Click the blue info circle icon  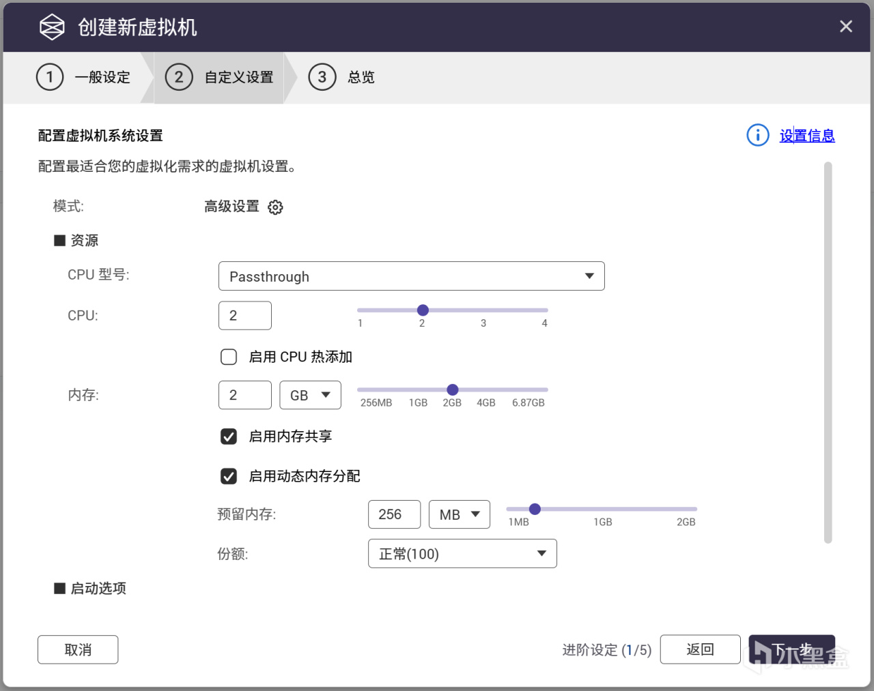[757, 135]
